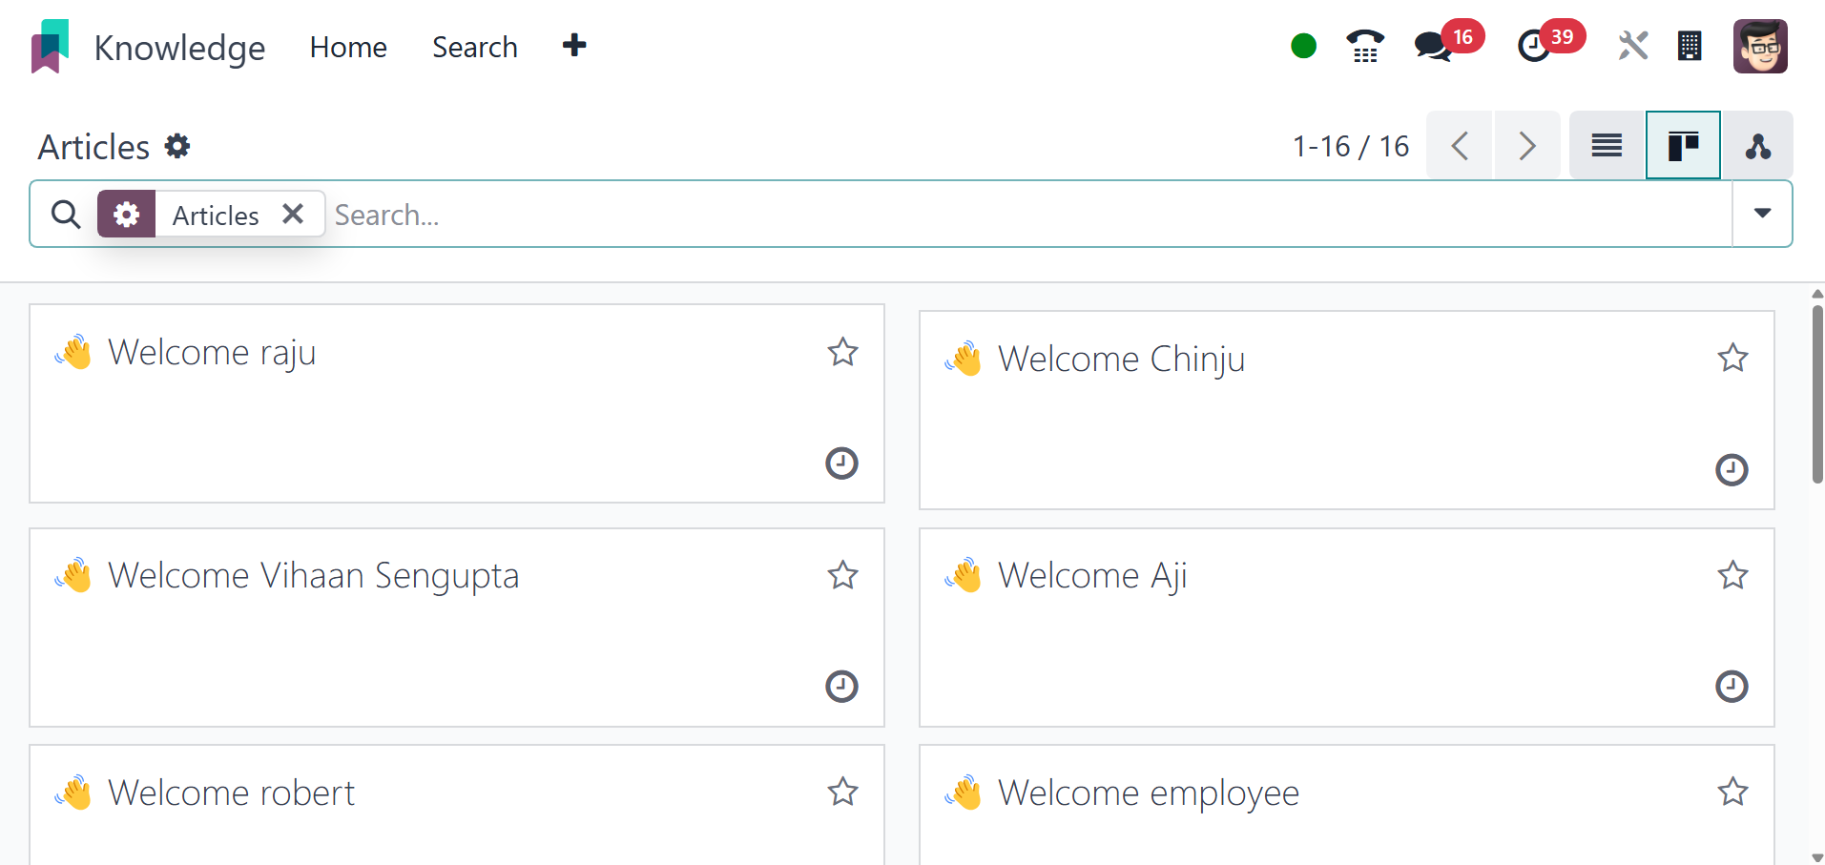Open the user avatar menu
This screenshot has width=1825, height=865.
[1759, 46]
